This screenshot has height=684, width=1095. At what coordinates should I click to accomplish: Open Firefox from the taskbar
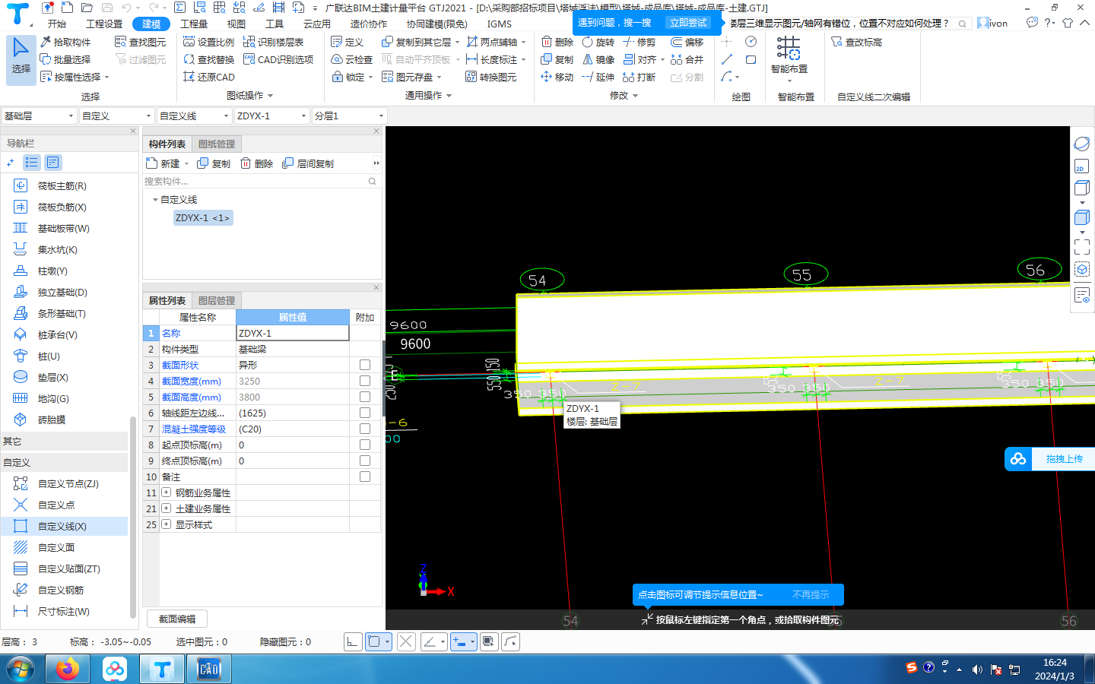pos(68,669)
